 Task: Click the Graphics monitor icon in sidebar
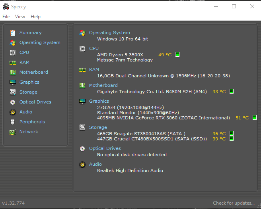[12, 82]
